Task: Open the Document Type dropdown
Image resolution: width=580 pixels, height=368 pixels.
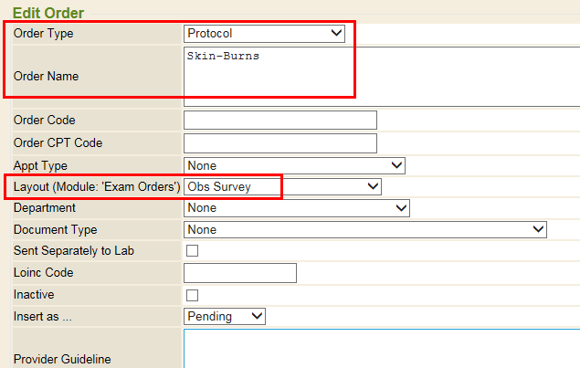Action: click(x=365, y=230)
